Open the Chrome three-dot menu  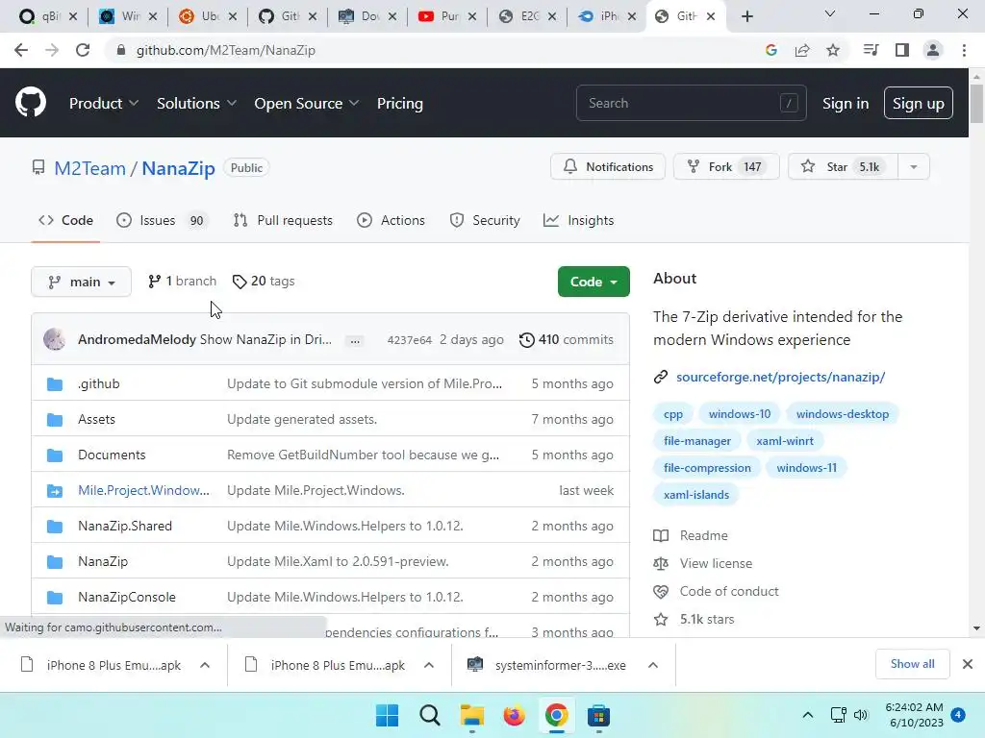[964, 50]
